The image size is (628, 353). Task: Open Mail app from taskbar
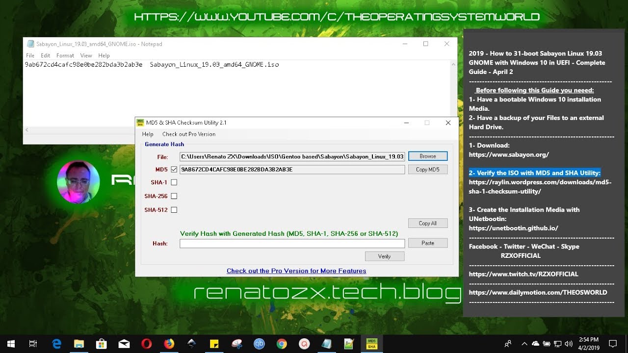click(x=124, y=344)
